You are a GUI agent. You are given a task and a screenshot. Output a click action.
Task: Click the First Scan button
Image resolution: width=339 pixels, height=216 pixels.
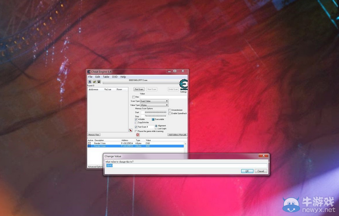(x=139, y=89)
